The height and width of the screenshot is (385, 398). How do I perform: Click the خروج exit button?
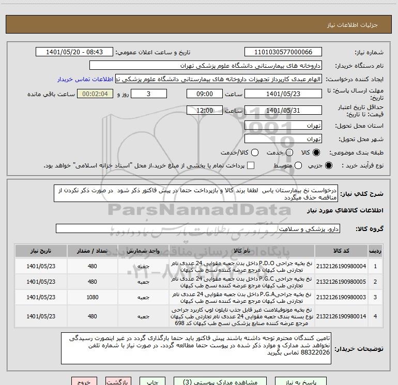click(84, 381)
